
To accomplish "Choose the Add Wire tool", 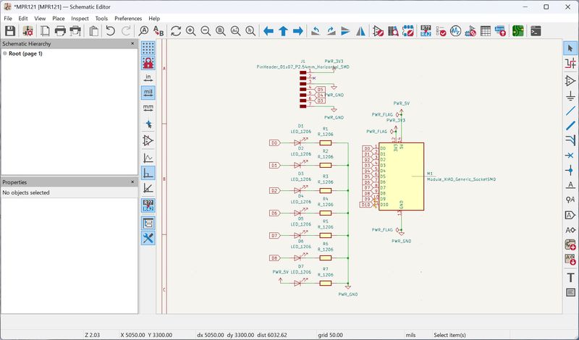I will click(570, 111).
